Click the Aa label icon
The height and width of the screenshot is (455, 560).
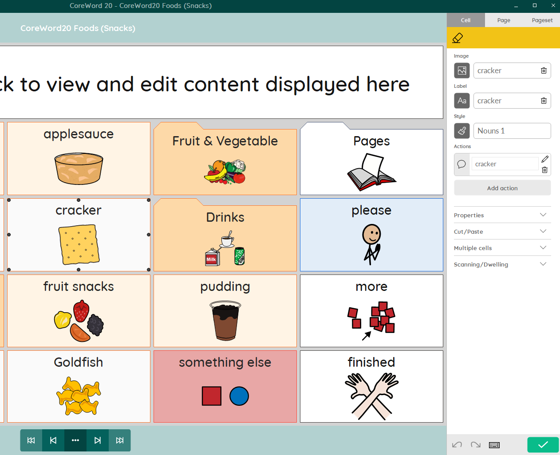click(462, 101)
